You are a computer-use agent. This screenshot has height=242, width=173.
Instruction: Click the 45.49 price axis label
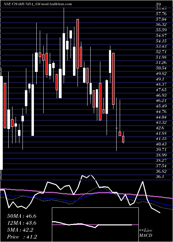pos(161,106)
